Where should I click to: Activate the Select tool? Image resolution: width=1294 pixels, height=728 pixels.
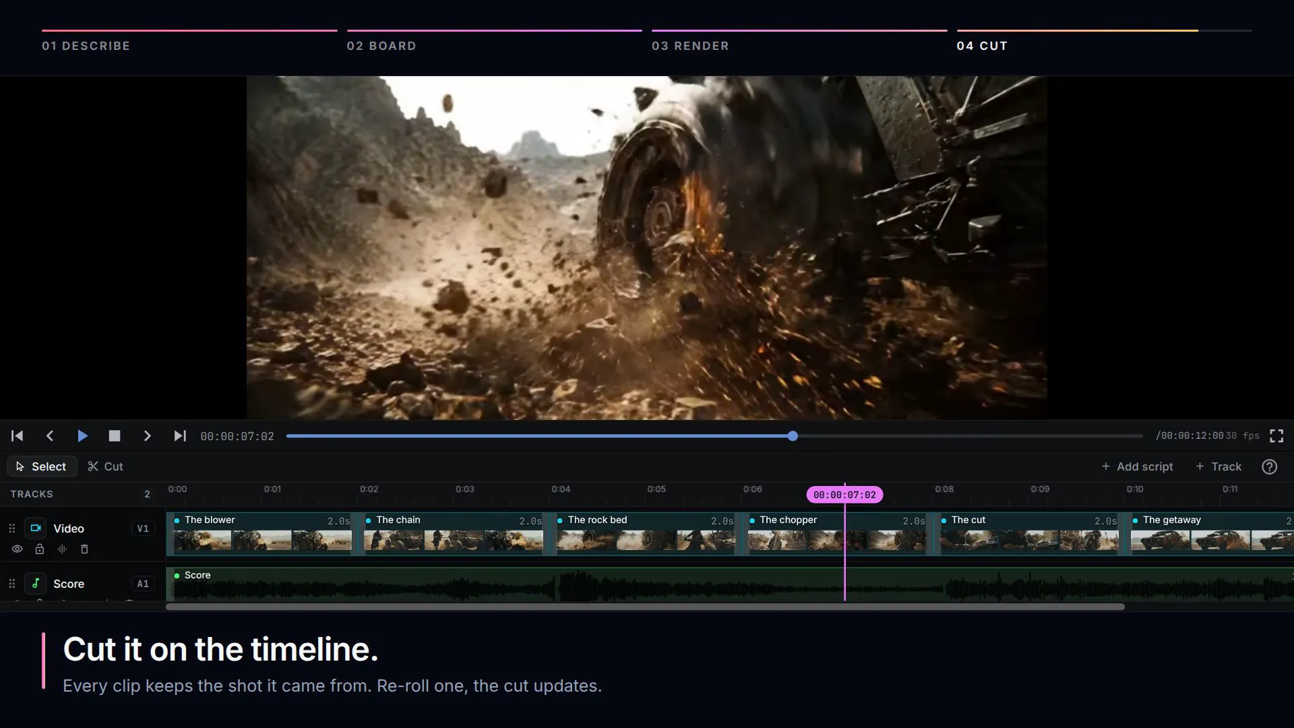pyautogui.click(x=42, y=466)
